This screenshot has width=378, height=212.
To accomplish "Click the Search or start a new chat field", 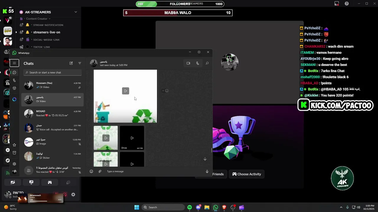I will pyautogui.click(x=53, y=72).
